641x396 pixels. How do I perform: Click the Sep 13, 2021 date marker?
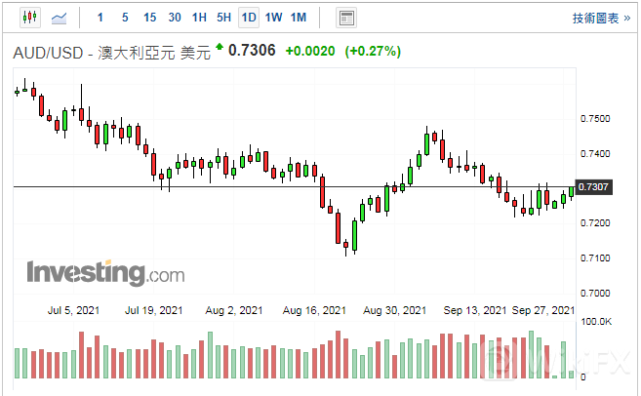[x=476, y=310]
